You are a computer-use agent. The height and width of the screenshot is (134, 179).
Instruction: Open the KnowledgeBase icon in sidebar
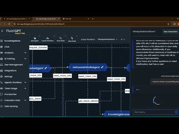tap(1, 41)
